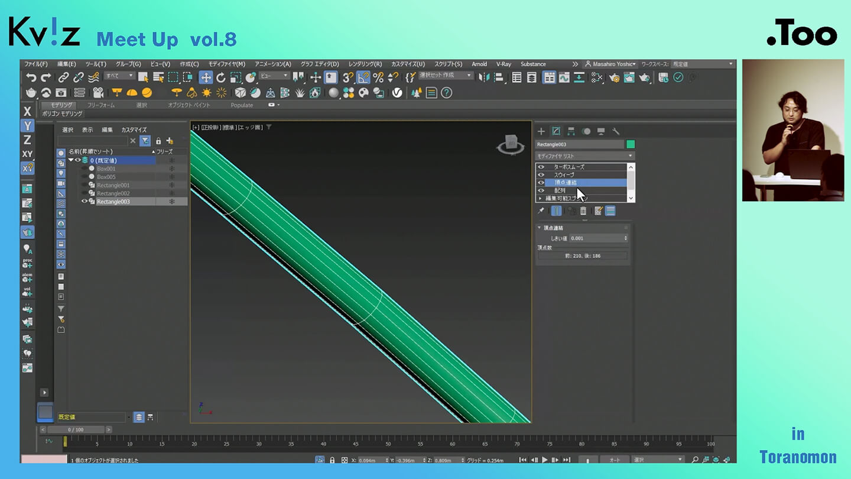851x479 pixels.
Task: Open the レンダリング(R) menu
Action: coord(365,64)
